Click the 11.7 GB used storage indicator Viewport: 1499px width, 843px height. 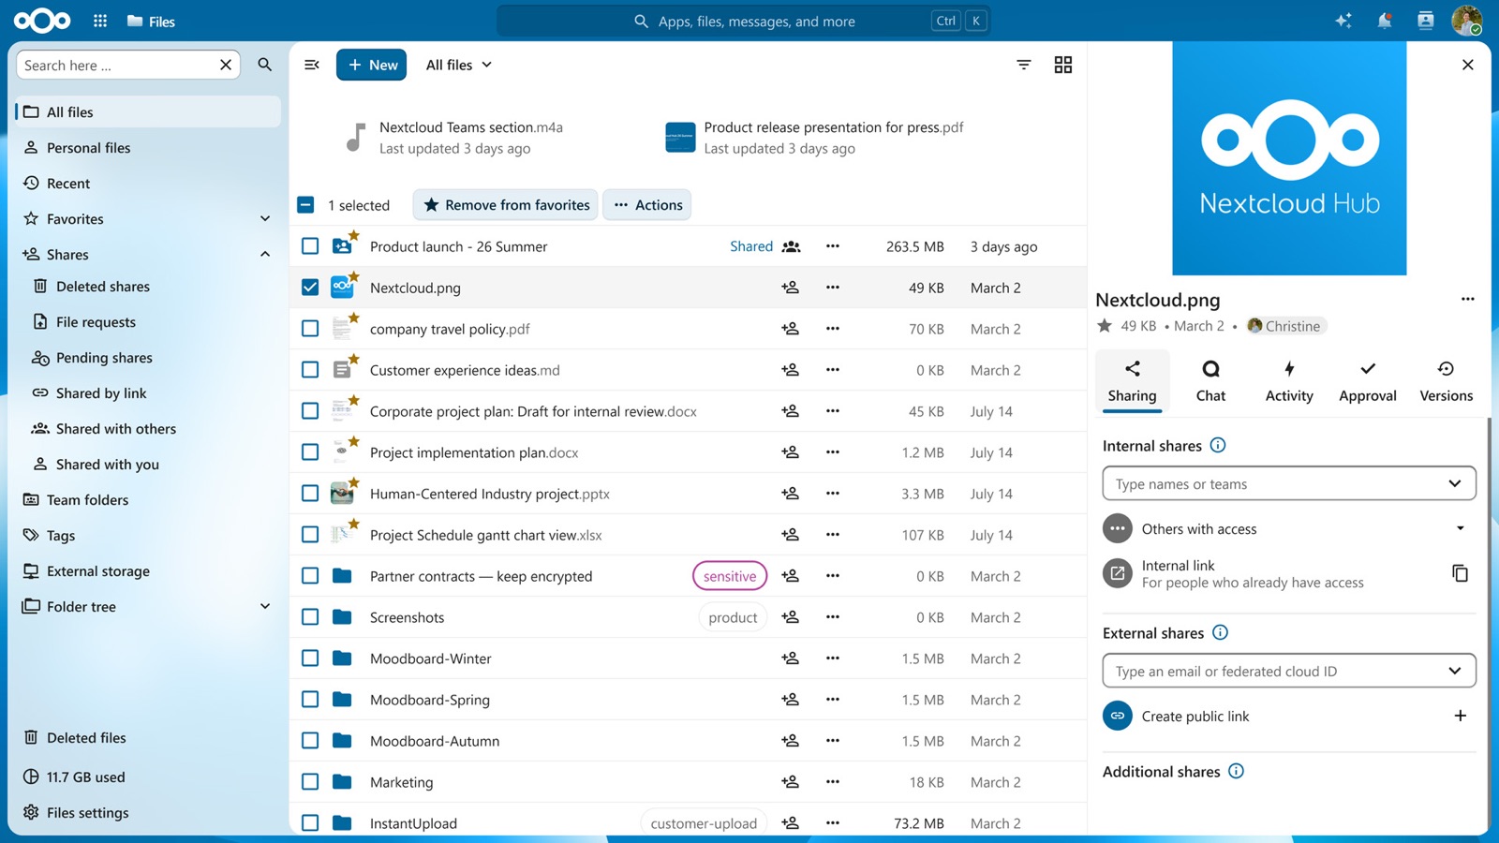coord(148,776)
